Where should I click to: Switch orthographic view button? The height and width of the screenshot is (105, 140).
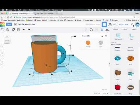coord(2,64)
